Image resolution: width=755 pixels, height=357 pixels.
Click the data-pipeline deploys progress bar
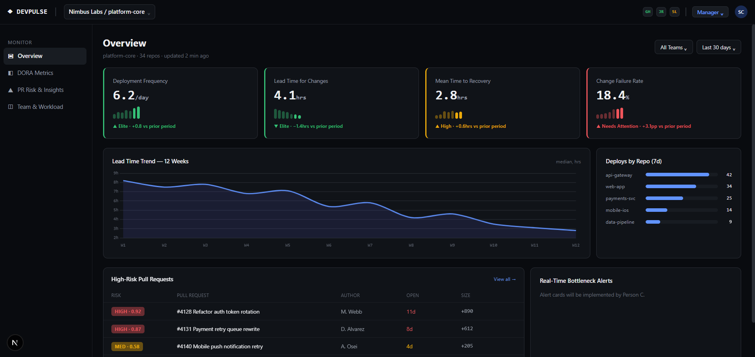682,222
